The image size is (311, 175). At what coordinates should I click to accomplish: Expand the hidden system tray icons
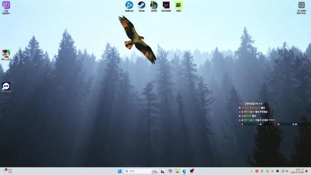(x=252, y=171)
